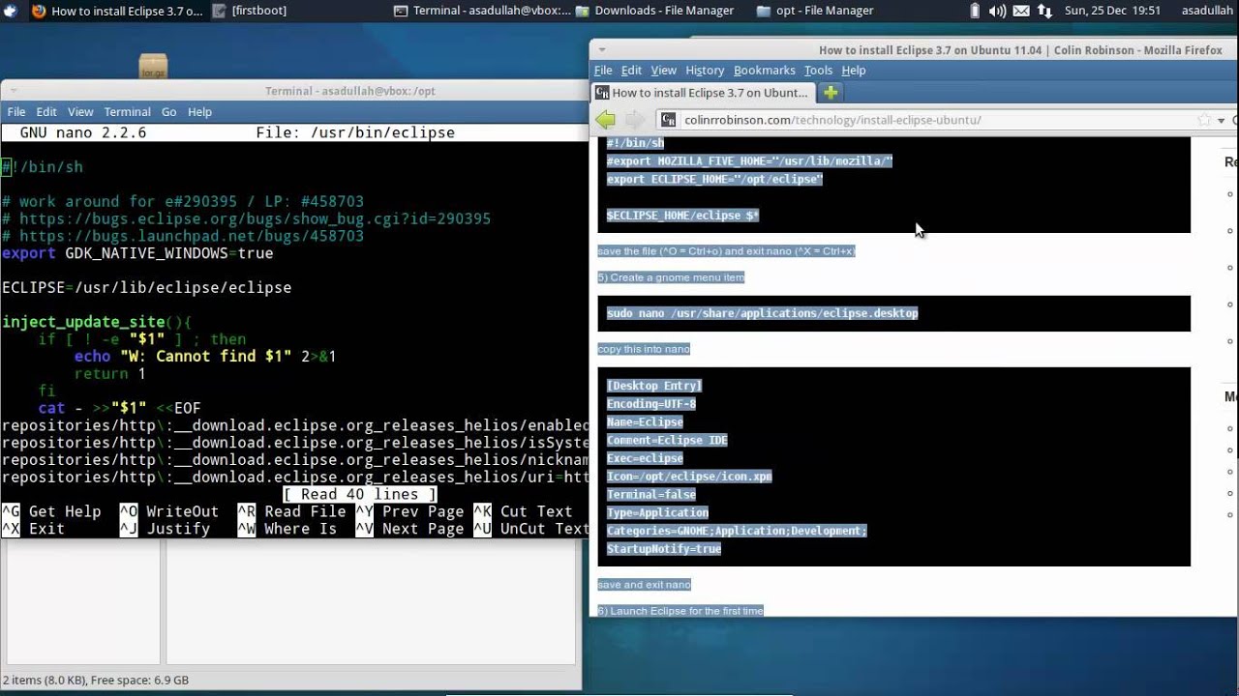This screenshot has width=1239, height=696.
Task: Open a new Firefox tab with the plus button
Action: (831, 93)
